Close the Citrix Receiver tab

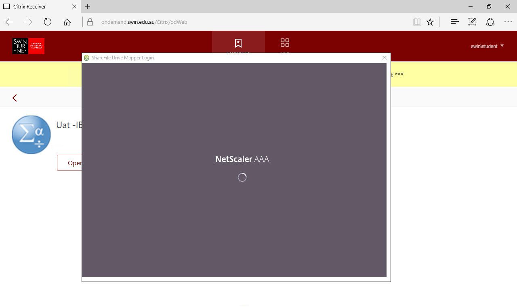coord(74,6)
